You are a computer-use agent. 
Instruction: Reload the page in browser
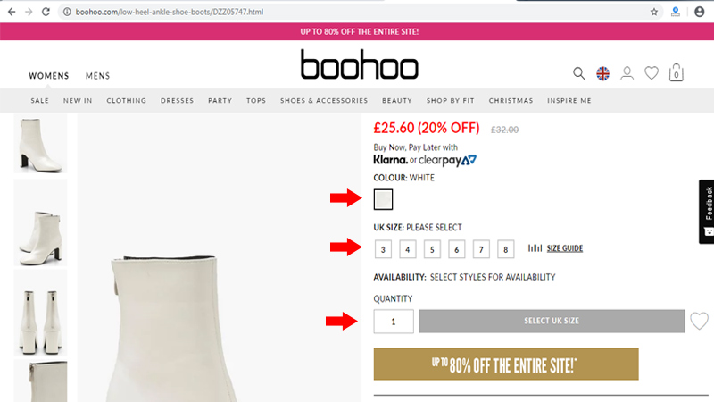point(46,12)
